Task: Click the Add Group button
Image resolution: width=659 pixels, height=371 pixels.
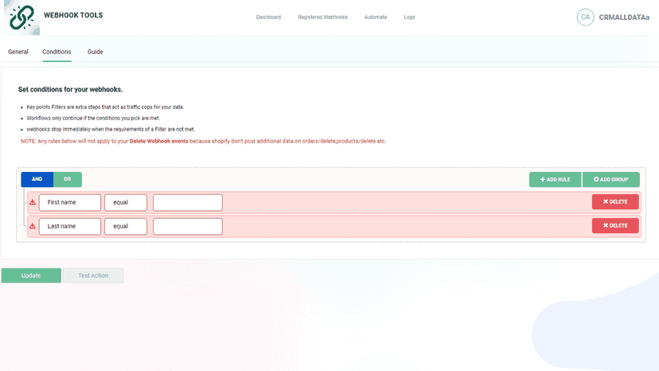Action: (611, 180)
